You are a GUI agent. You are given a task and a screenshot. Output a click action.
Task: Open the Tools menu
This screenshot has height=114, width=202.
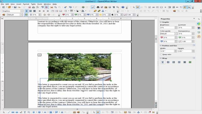(x=40, y=4)
